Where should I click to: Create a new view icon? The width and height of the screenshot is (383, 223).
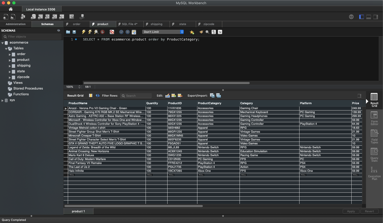(47, 17)
